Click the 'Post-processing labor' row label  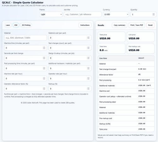[107, 102]
